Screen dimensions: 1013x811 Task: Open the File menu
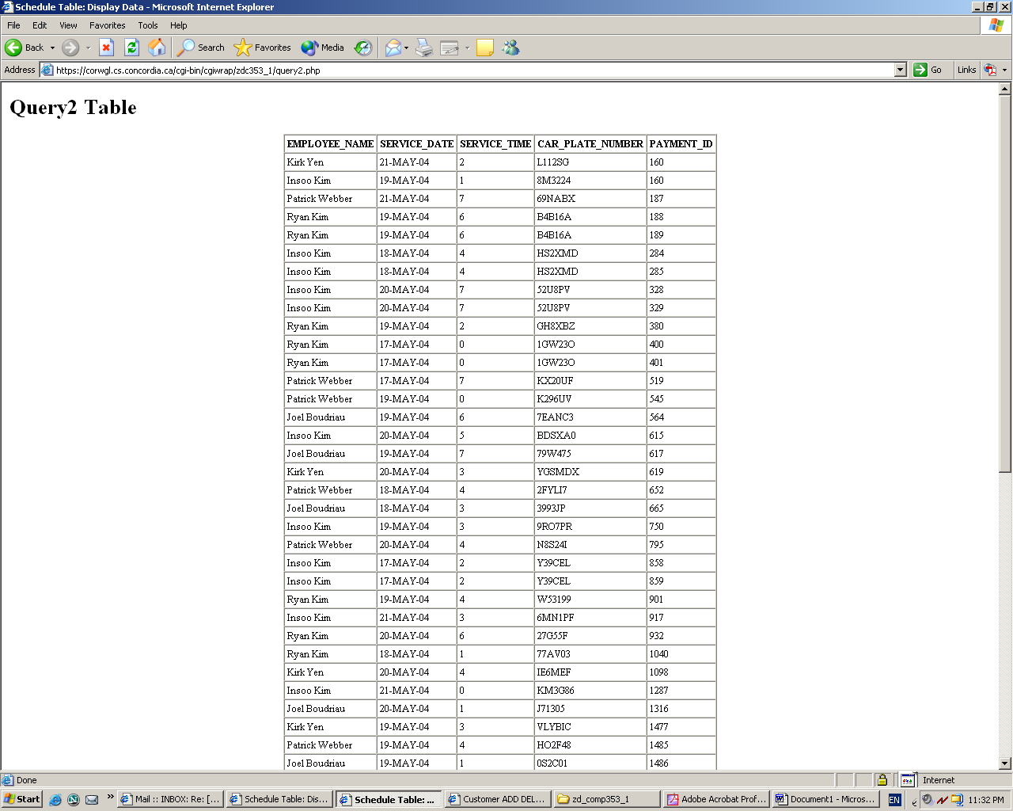click(x=13, y=25)
